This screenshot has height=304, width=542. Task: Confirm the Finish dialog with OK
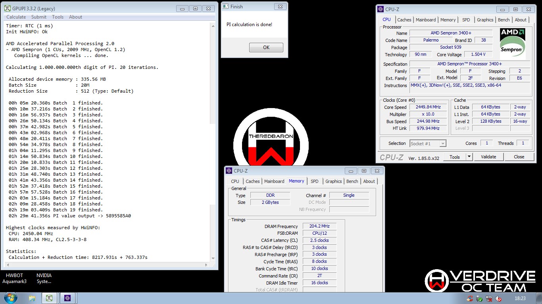tap(266, 47)
